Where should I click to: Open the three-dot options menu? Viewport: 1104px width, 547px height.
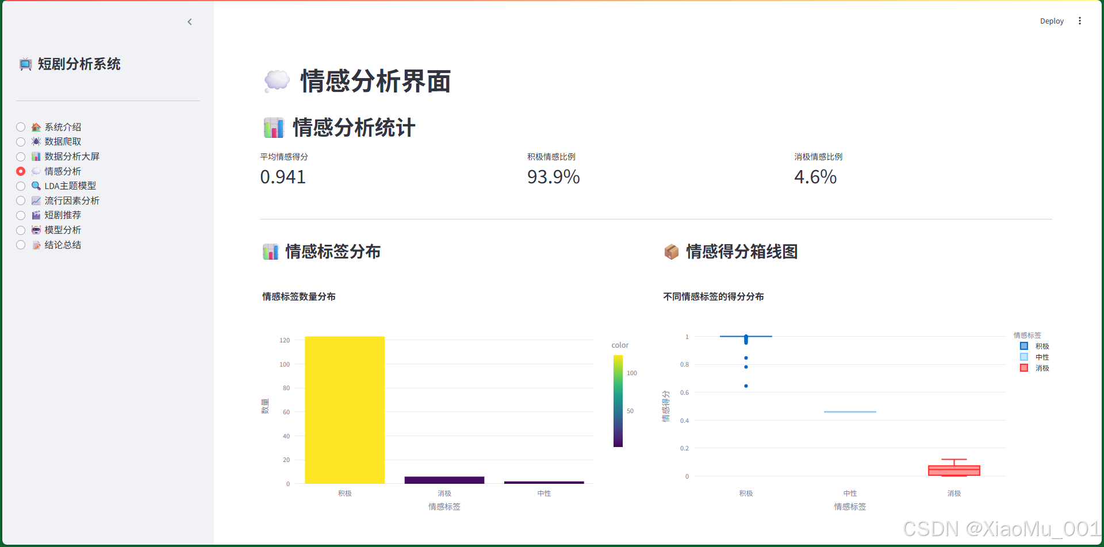[x=1080, y=21]
